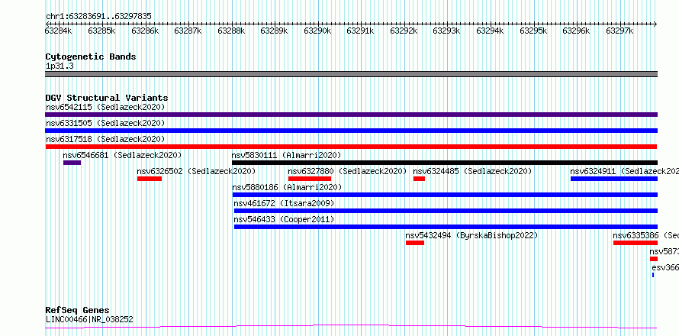Image resolution: width=679 pixels, height=336 pixels.
Task: Click the nsv6327880 (Sedlazeck2020) label text
Action: click(347, 171)
